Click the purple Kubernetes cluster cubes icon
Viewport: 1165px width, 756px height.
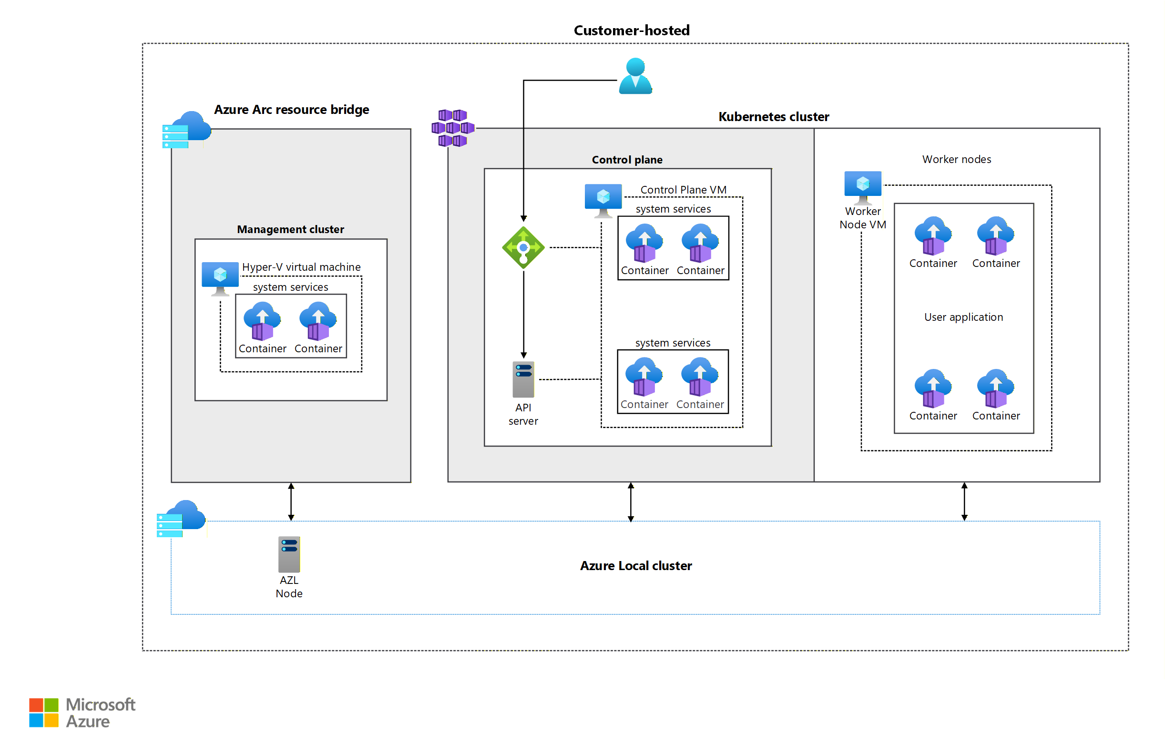(x=453, y=128)
